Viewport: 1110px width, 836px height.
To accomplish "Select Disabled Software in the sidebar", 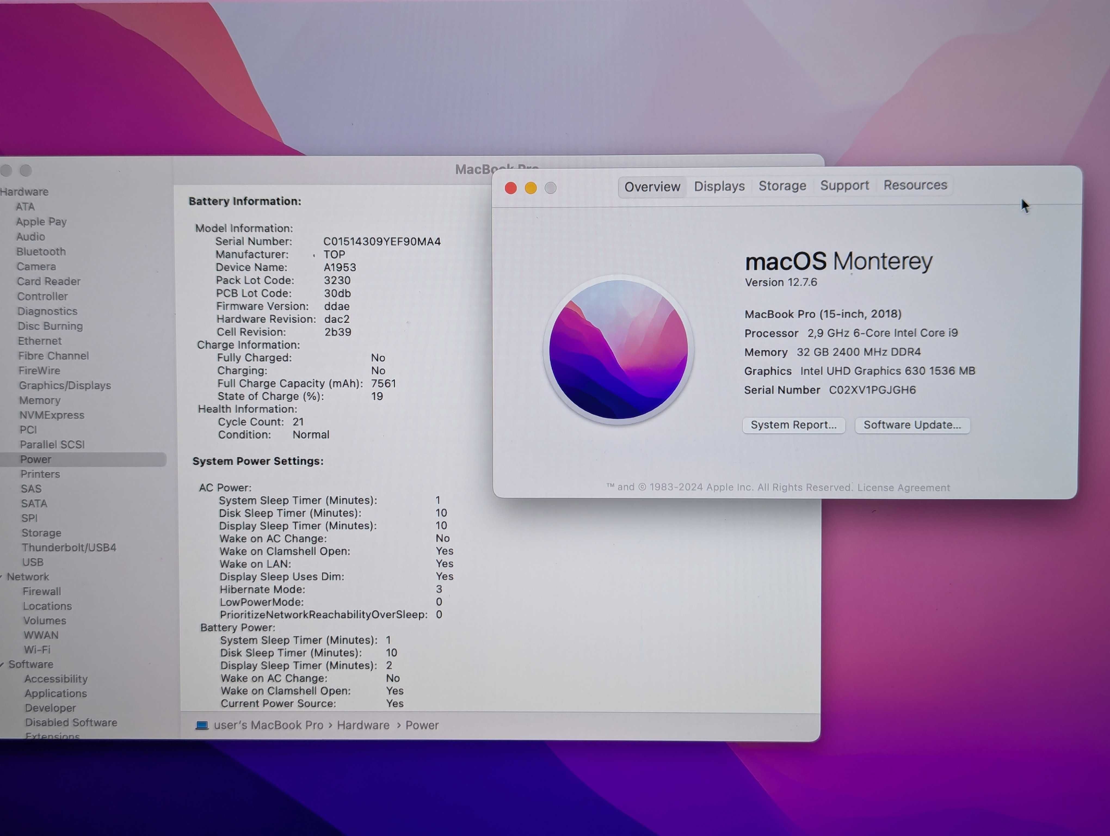I will coord(71,723).
